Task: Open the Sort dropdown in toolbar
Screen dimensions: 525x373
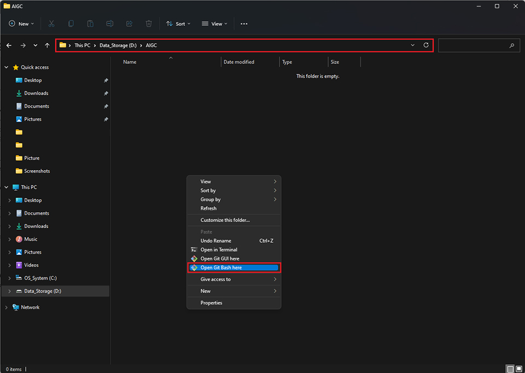Action: (178, 24)
